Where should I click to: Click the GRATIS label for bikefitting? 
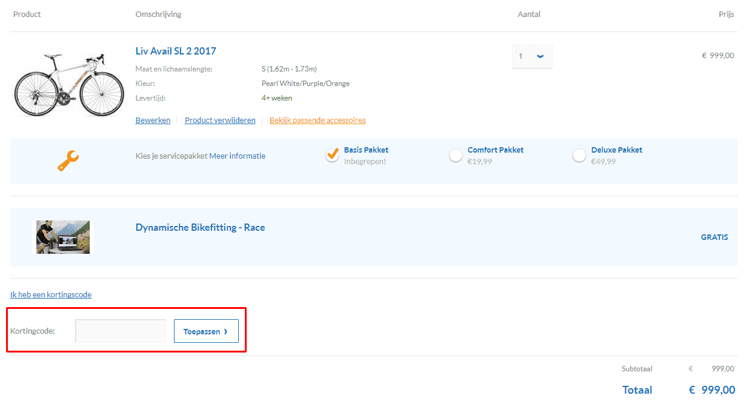coord(715,237)
